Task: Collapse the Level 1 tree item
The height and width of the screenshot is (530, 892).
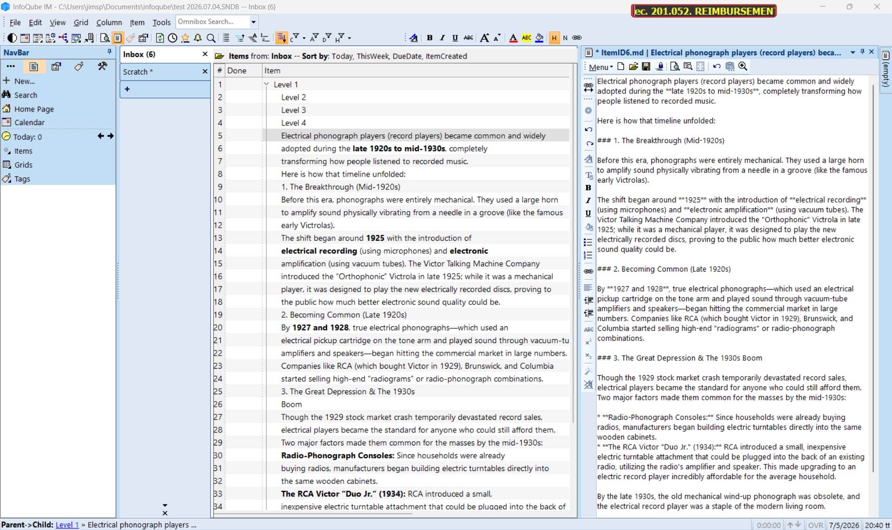Action: pyautogui.click(x=267, y=84)
